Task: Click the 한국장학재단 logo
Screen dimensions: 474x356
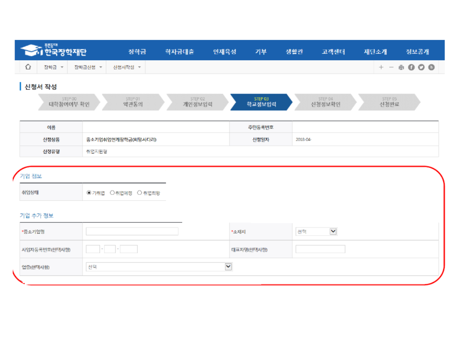Action: tap(54, 51)
